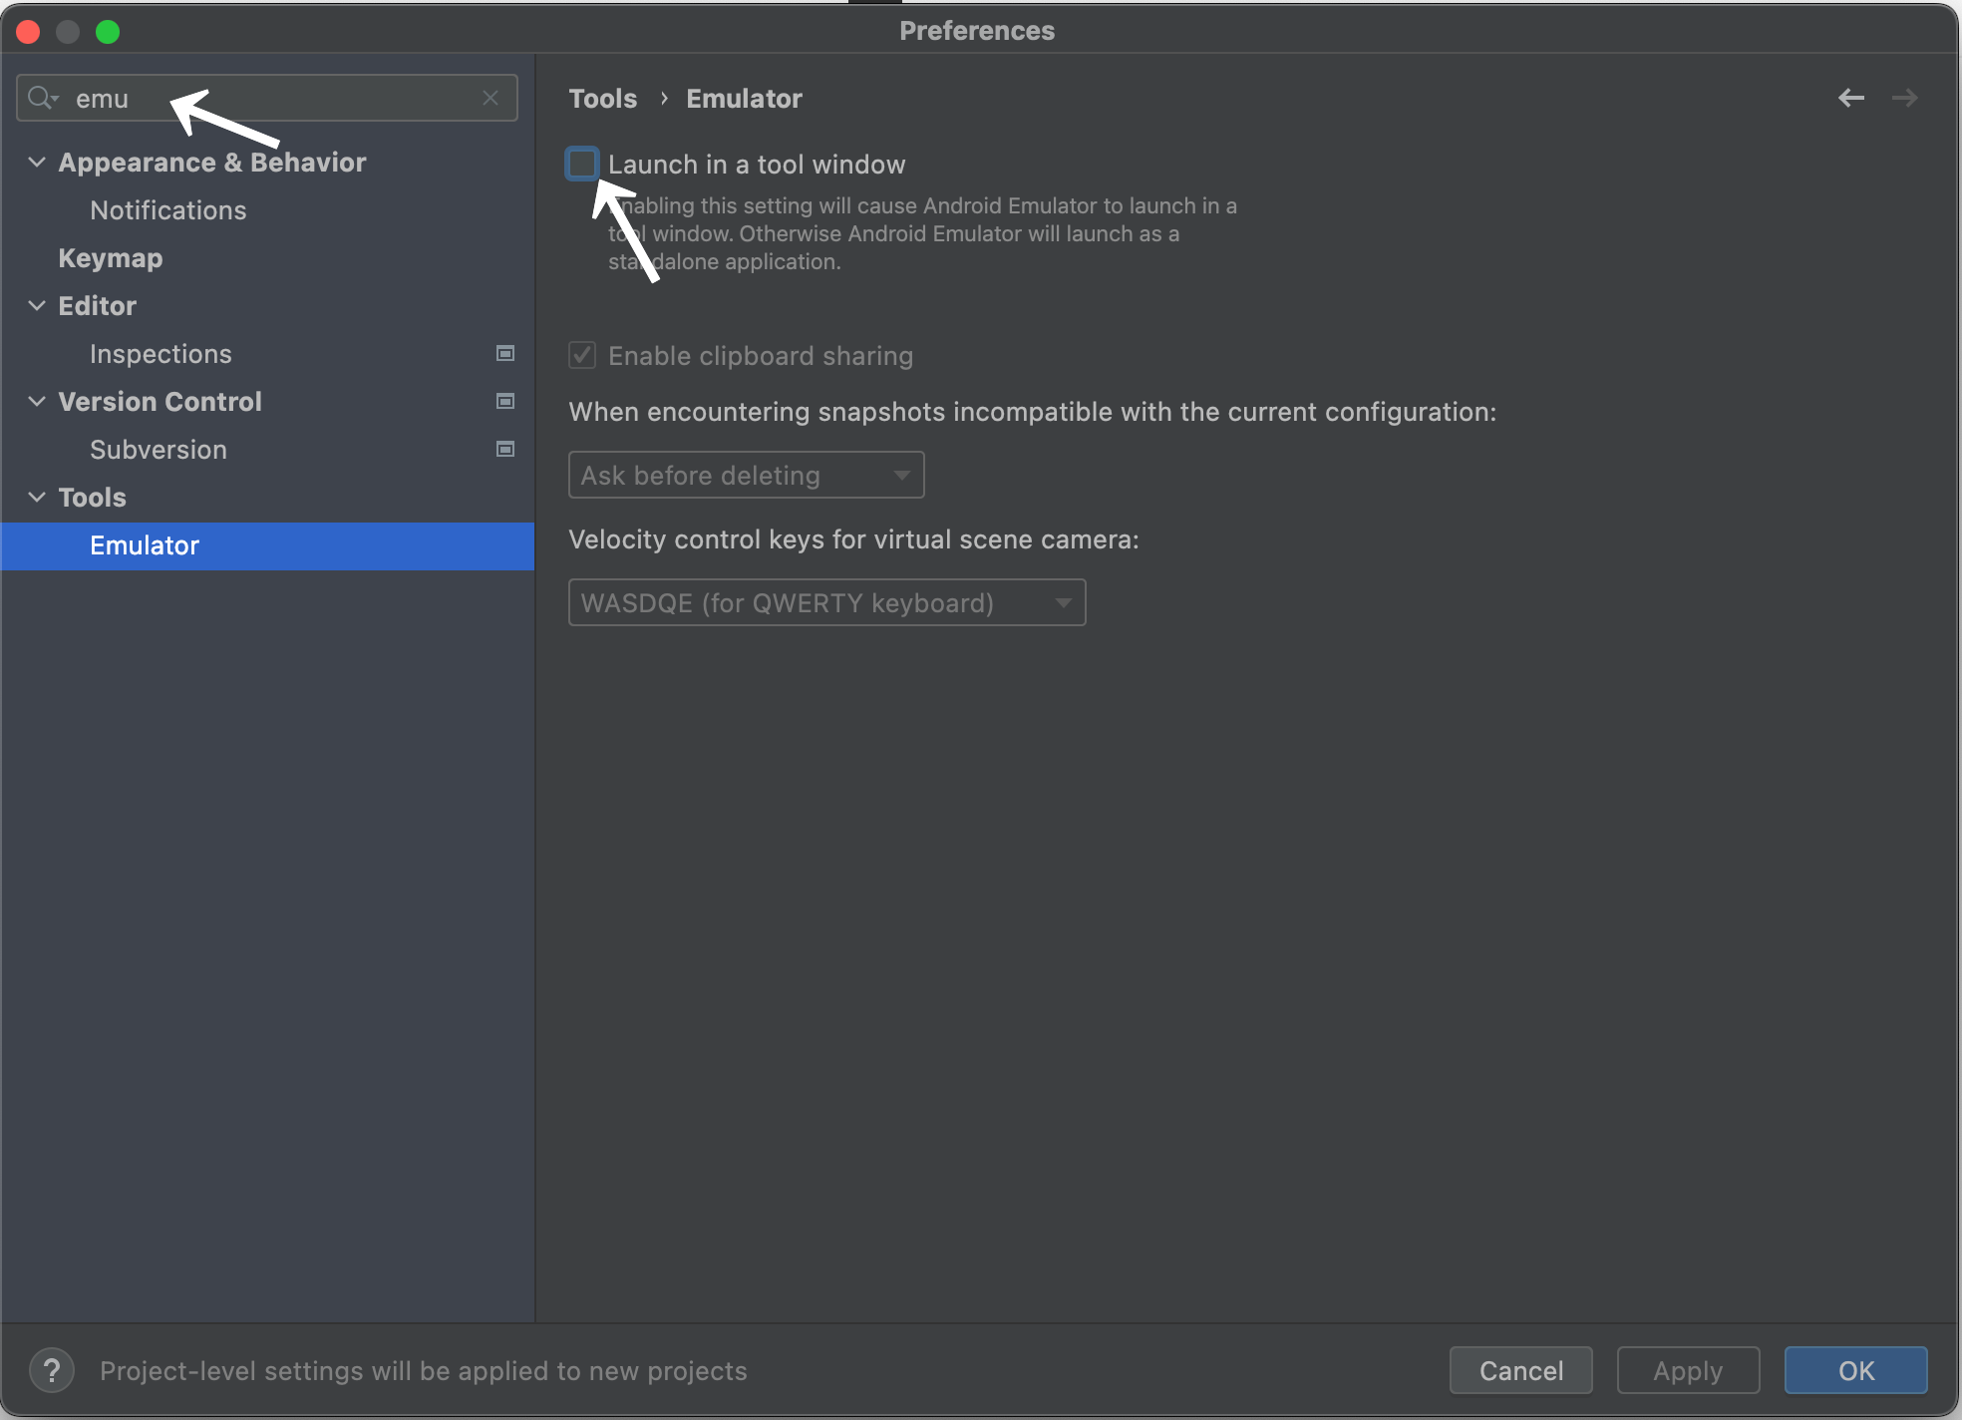Click the project-level icon beside Subversion

tap(505, 450)
